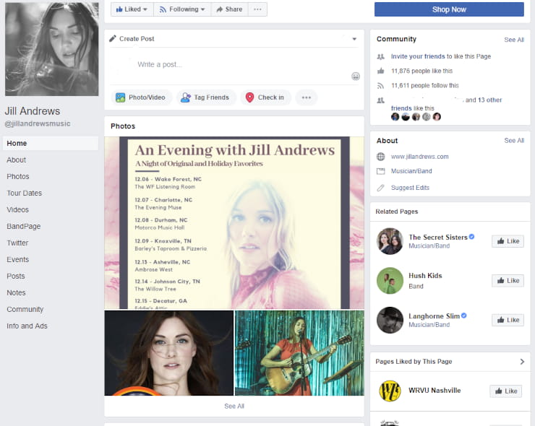Screen dimensions: 535x426
Task: Click the Check in location button
Action: [x=265, y=97]
